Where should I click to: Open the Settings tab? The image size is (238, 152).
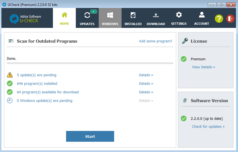[x=179, y=18]
